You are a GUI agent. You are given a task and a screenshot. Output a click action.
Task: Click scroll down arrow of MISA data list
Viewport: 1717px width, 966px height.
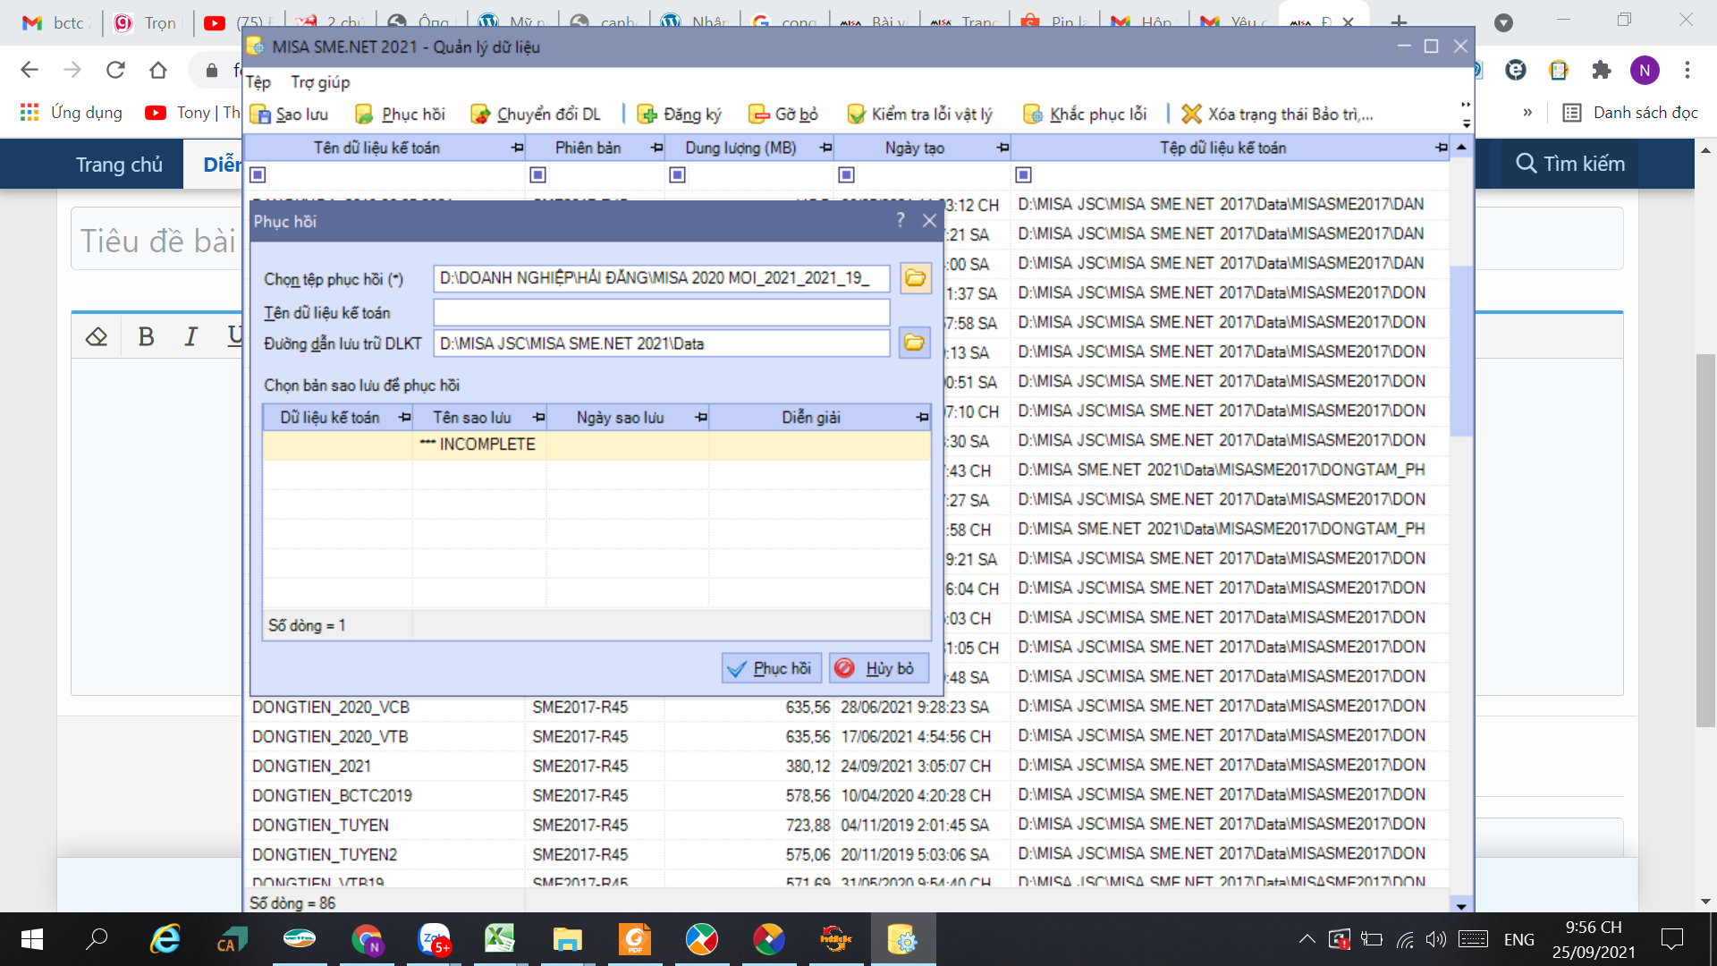(x=1461, y=905)
